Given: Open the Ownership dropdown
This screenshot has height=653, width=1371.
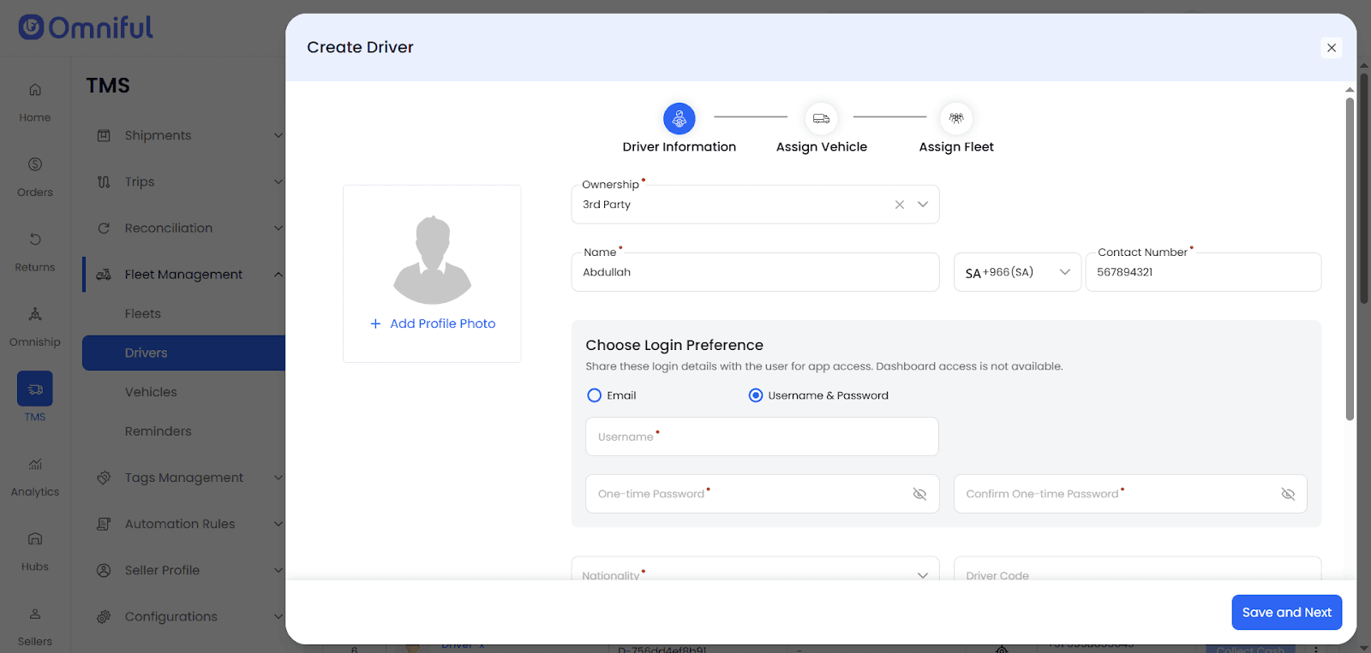Looking at the screenshot, I should [x=923, y=205].
